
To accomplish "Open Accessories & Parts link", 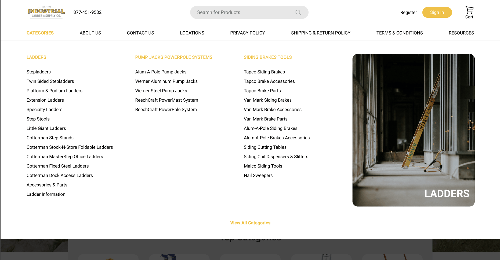I will click(x=47, y=185).
